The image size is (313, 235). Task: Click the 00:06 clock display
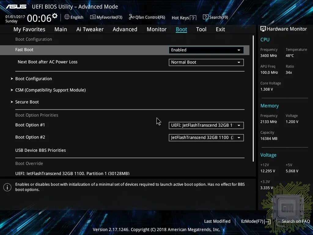39,18
